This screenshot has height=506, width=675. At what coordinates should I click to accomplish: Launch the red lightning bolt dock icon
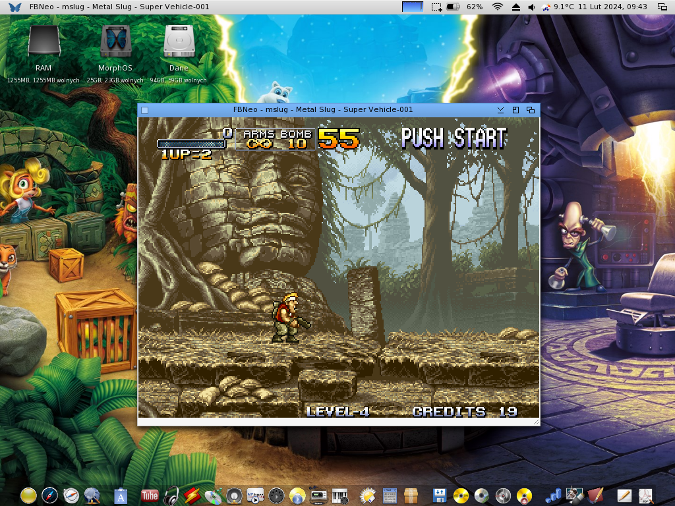(192, 495)
